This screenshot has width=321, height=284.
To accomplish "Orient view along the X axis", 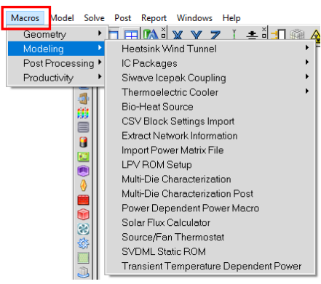I will click(x=178, y=36).
